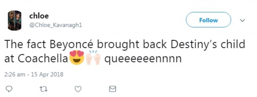This screenshot has height=97, width=257.
Task: Like the tweet with the heart icon
Action: 78,89
